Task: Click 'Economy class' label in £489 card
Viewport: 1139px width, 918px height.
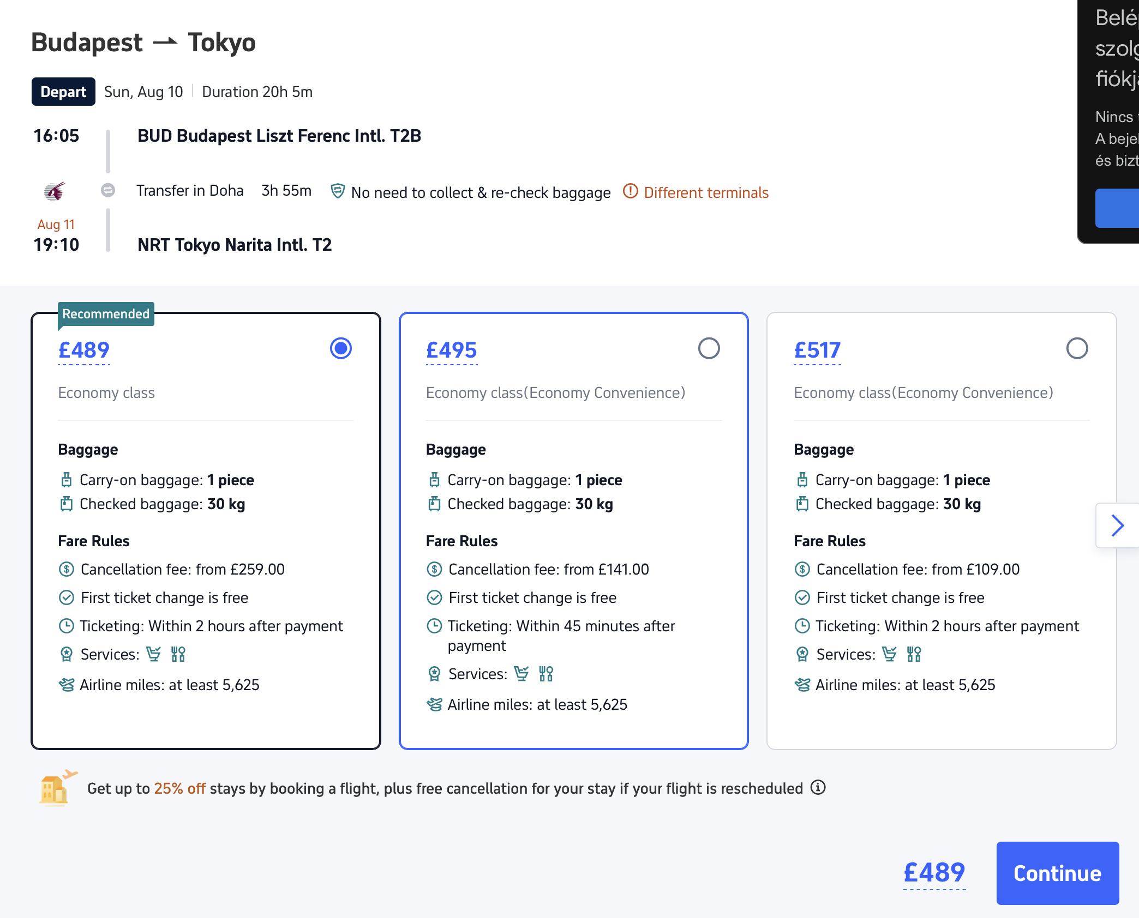Action: (106, 392)
